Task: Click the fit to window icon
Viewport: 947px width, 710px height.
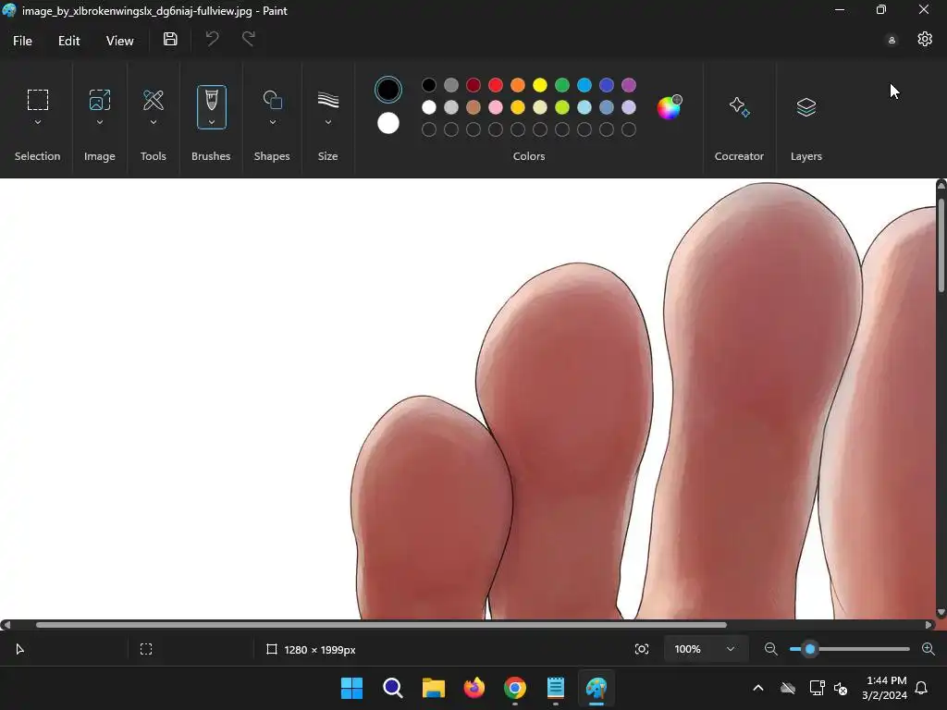Action: pos(642,649)
